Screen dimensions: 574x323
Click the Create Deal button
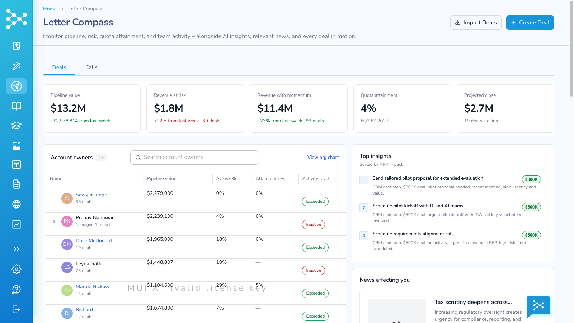[530, 23]
